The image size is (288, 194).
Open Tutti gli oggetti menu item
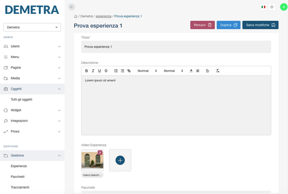click(x=22, y=99)
